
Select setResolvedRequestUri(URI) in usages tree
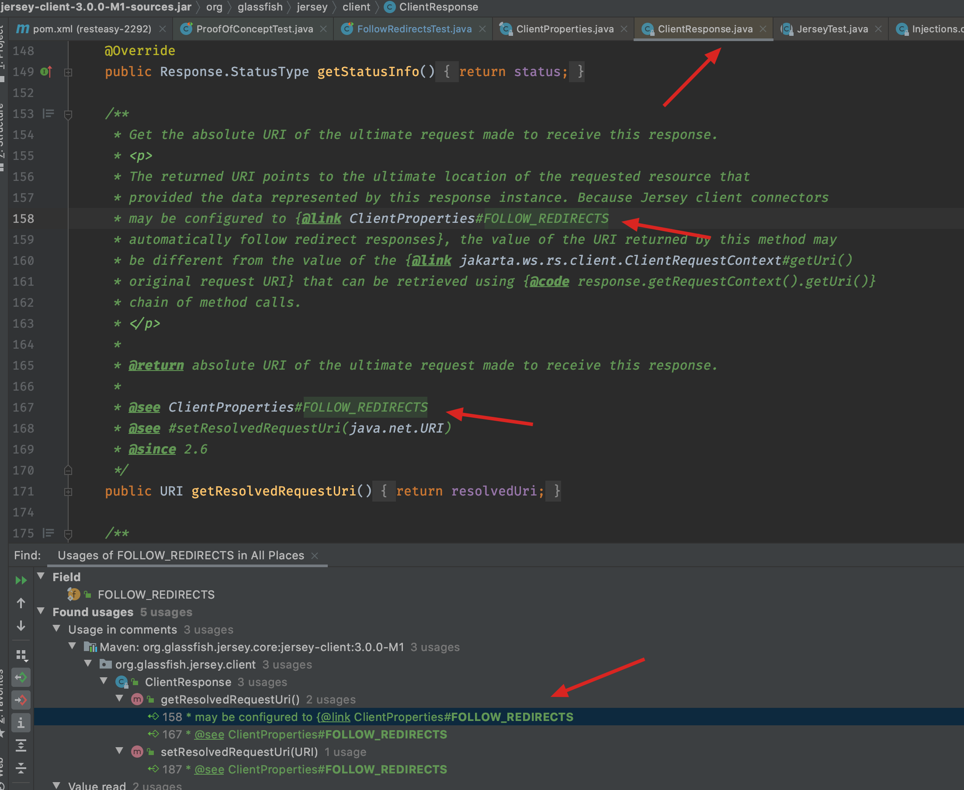tap(239, 752)
